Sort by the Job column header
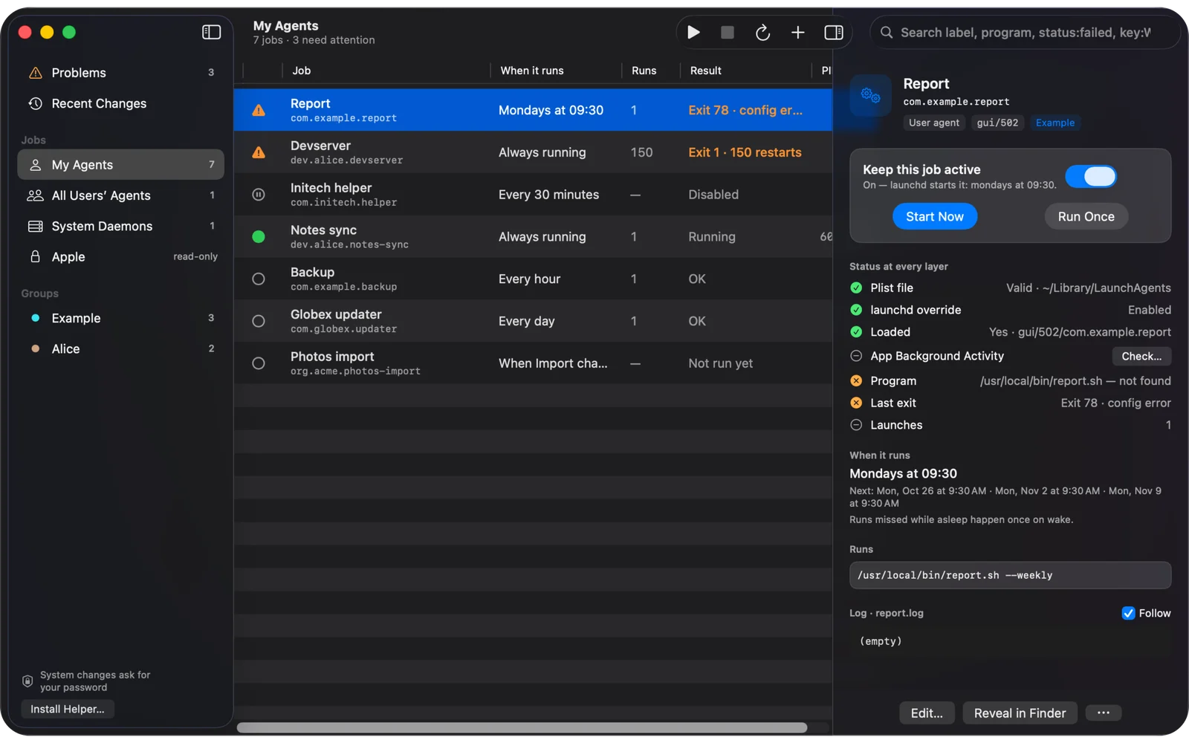The image size is (1189, 743). tap(386, 71)
